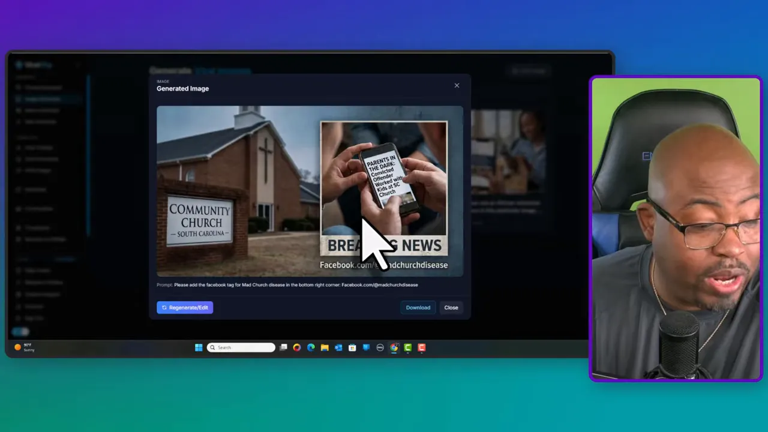Open the green Camtasia taskbar icon
Viewport: 768px width, 432px height.
[408, 347]
